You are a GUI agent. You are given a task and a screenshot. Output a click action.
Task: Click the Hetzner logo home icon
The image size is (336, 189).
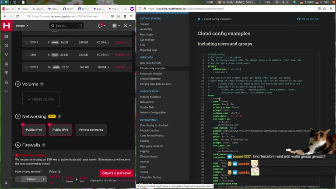(7, 25)
